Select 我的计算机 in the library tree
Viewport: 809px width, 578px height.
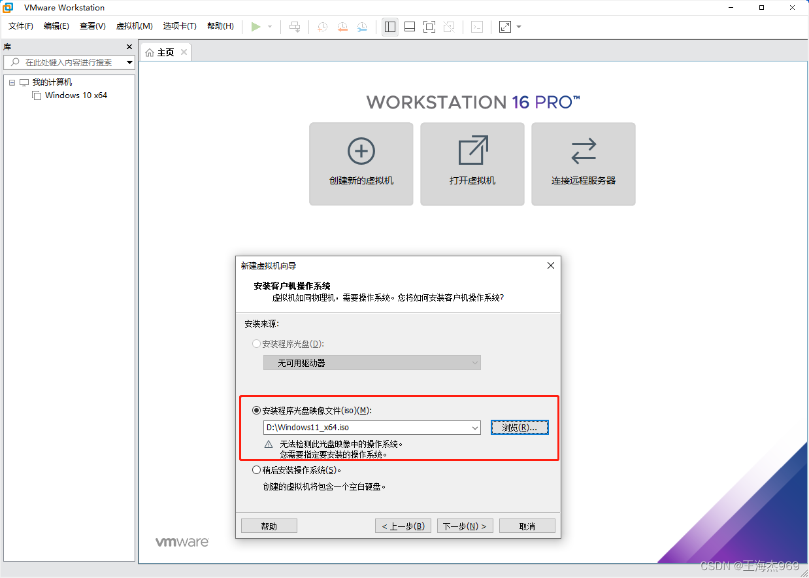52,82
